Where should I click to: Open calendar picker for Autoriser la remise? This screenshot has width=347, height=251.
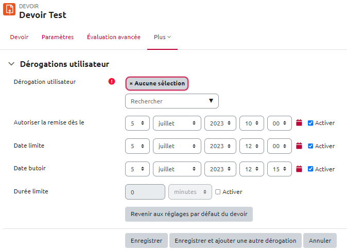click(x=299, y=123)
